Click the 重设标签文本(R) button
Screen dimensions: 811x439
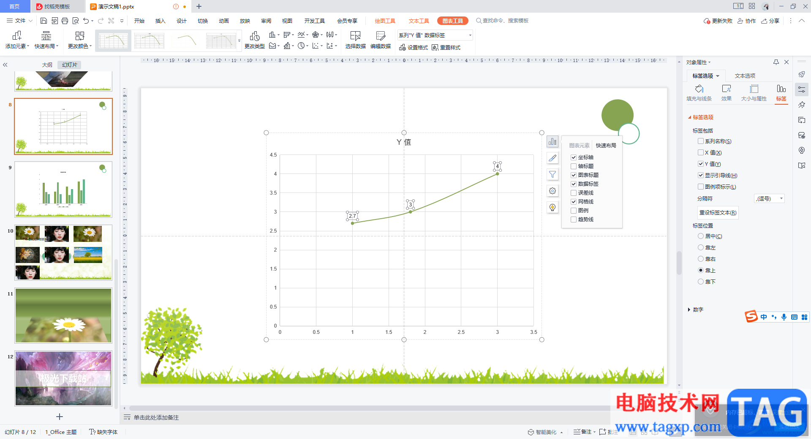pyautogui.click(x=718, y=213)
